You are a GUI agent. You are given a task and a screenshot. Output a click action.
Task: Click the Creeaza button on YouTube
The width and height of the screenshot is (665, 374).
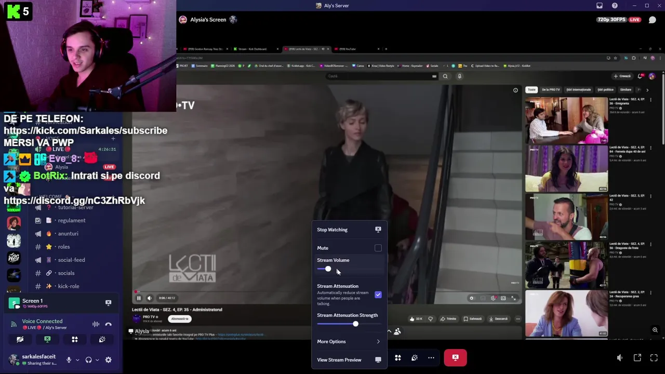pos(622,76)
